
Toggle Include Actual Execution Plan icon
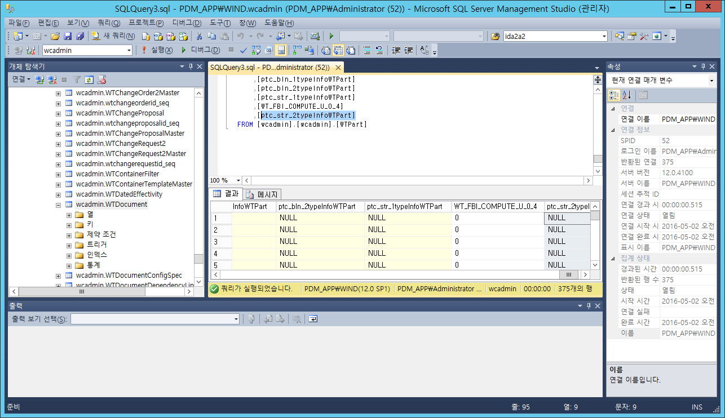[x=297, y=50]
